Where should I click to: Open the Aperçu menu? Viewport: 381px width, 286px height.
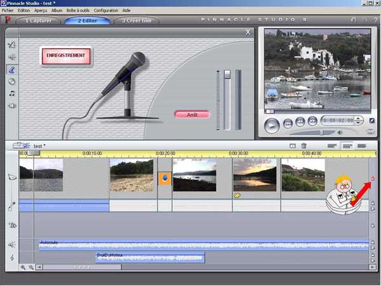[41, 10]
